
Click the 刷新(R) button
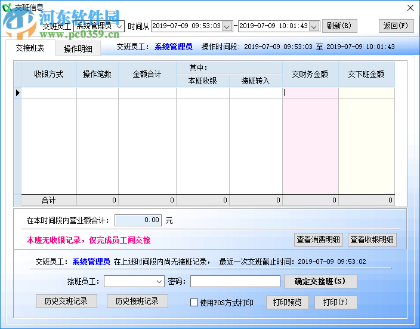(339, 26)
